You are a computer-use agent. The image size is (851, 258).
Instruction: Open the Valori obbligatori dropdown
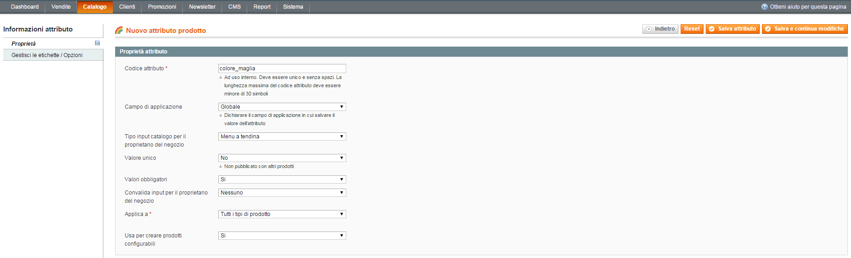(282, 179)
